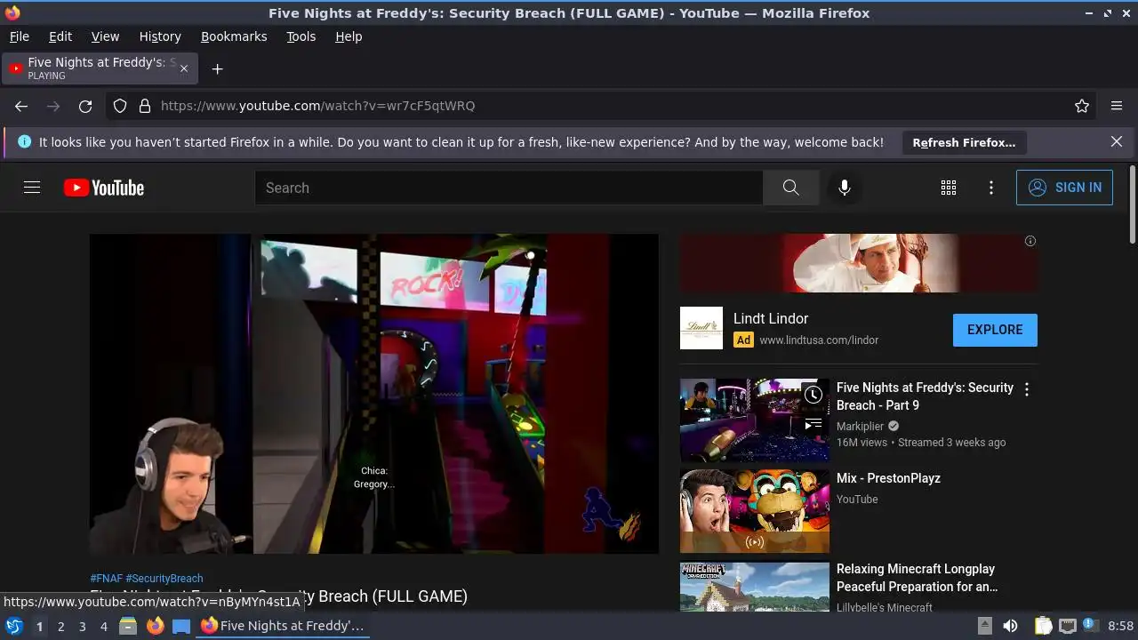This screenshot has height=640, width=1138.
Task: Open a new tab with the plus icon
Action: 217,68
